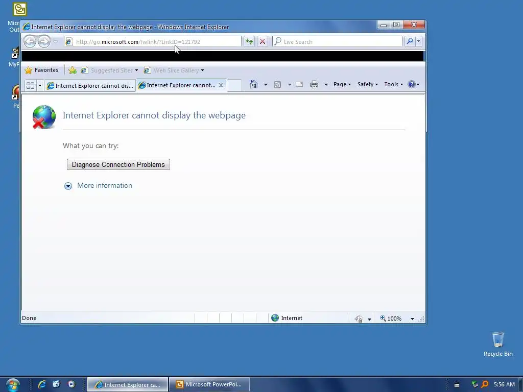Open the Safety menu
Viewport: 523px width, 392px height.
tap(368, 84)
